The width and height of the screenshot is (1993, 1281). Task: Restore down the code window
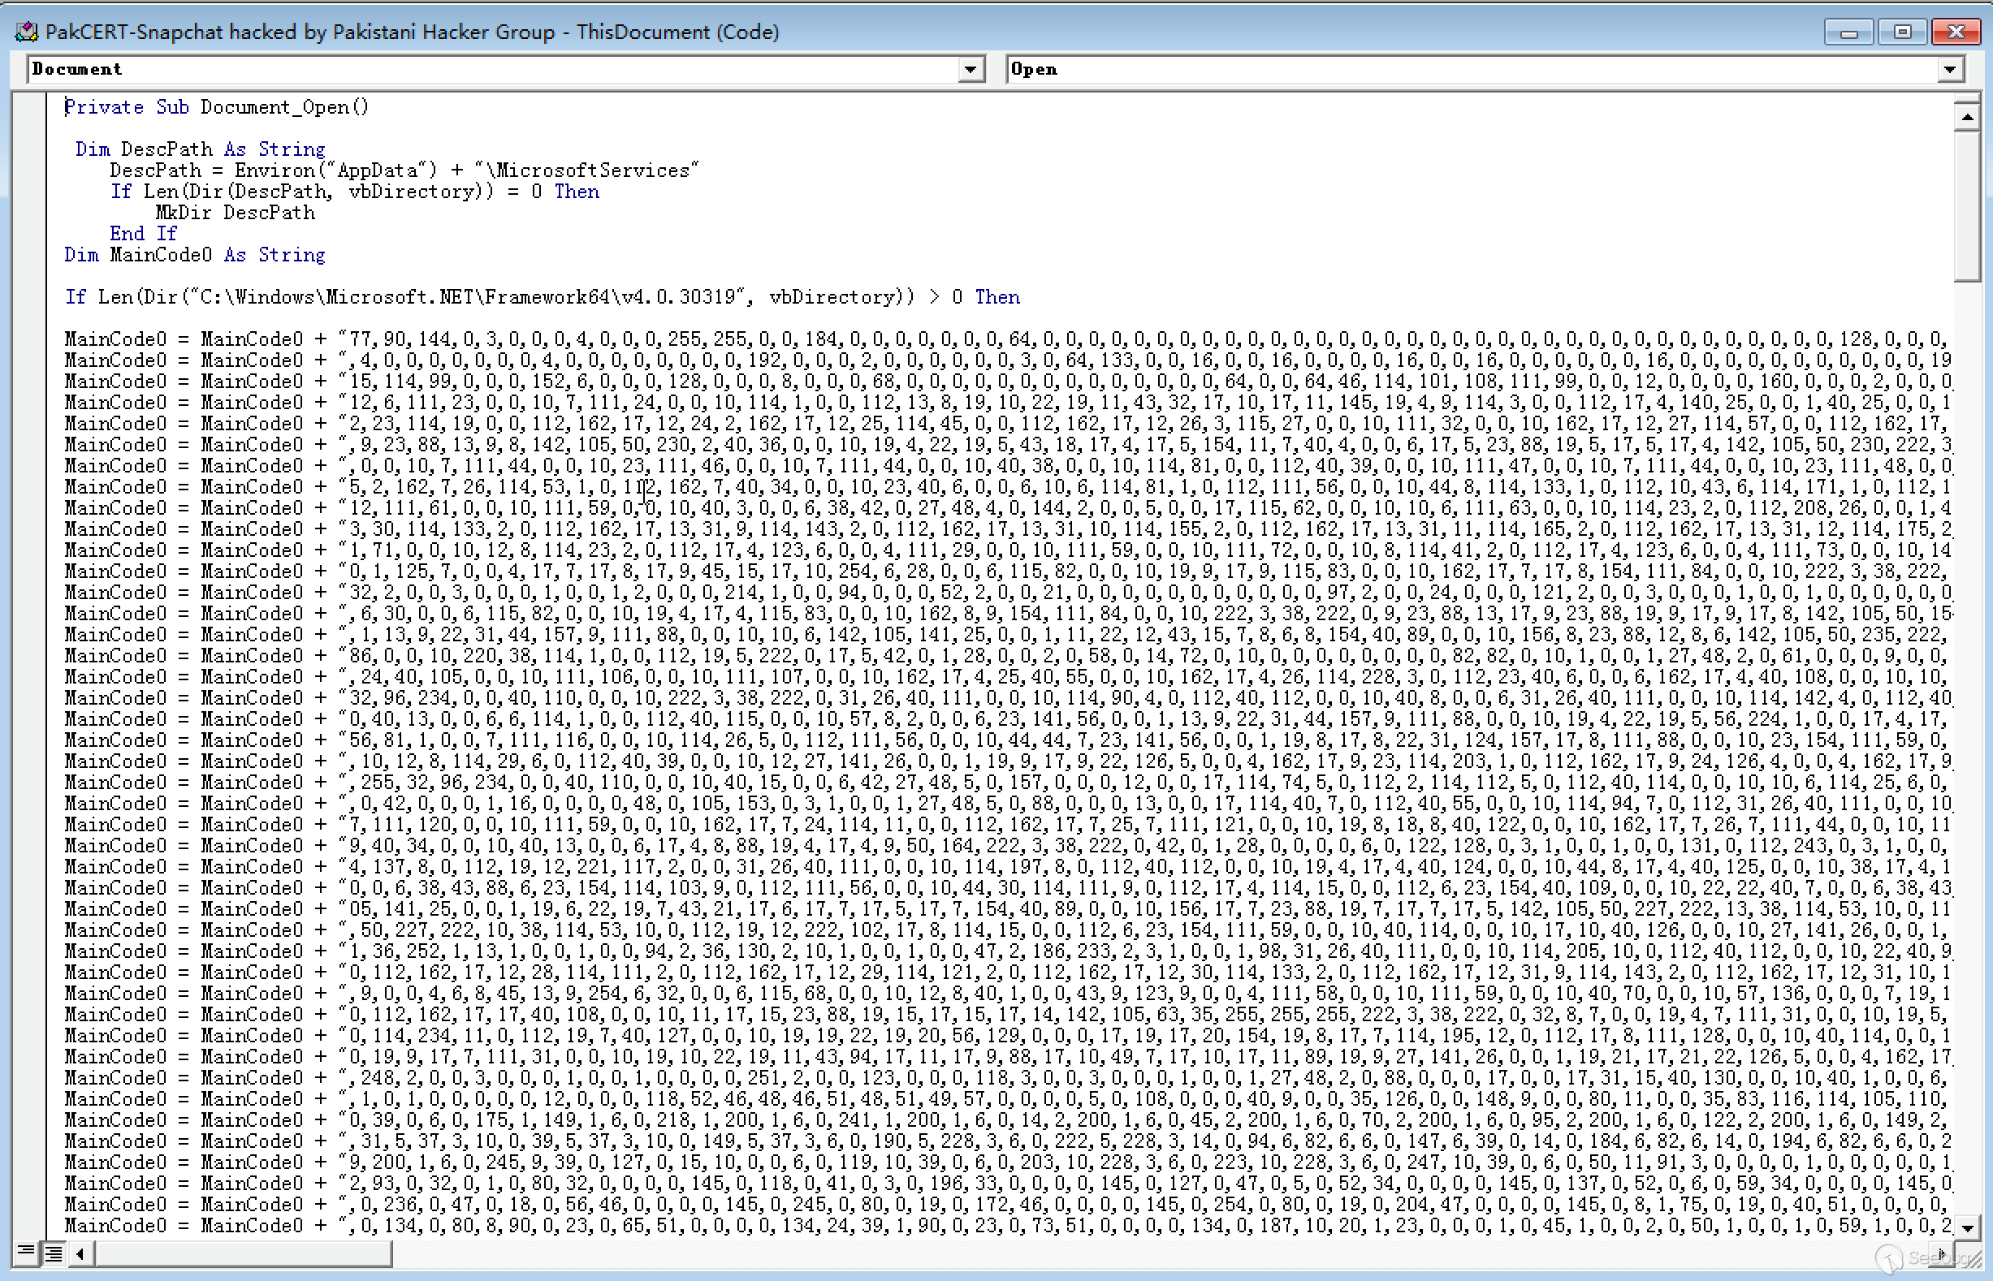point(1902,32)
